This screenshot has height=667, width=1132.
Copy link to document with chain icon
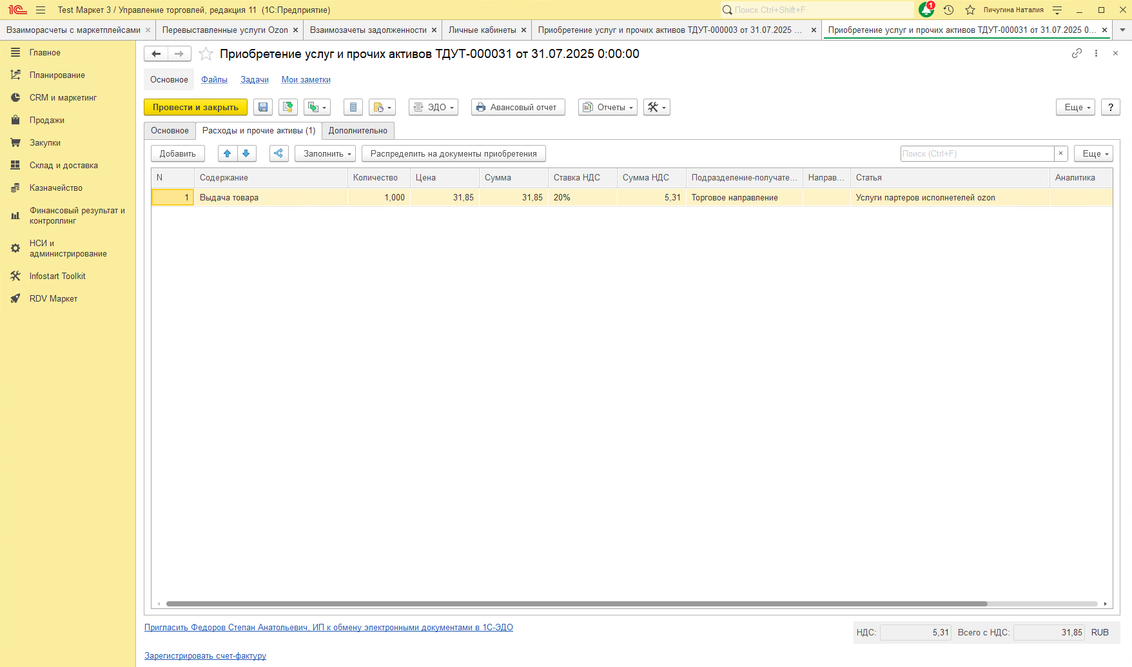1077,53
